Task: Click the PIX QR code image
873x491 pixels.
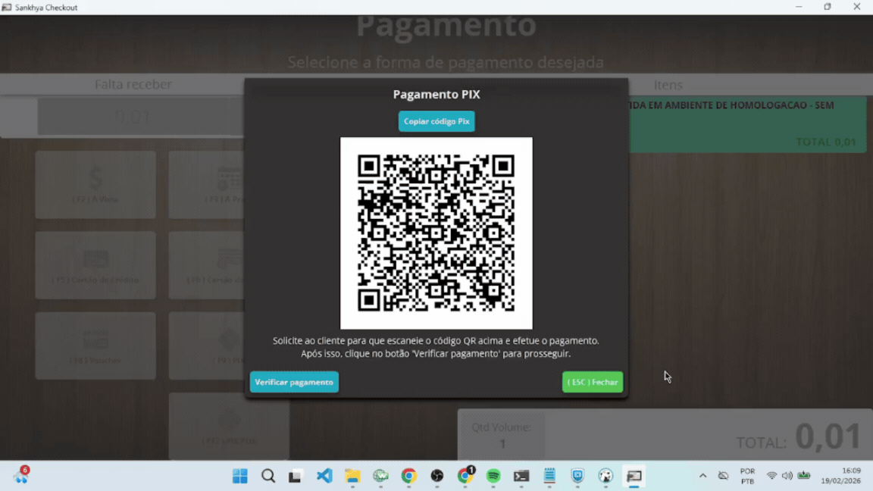Action: coord(436,233)
